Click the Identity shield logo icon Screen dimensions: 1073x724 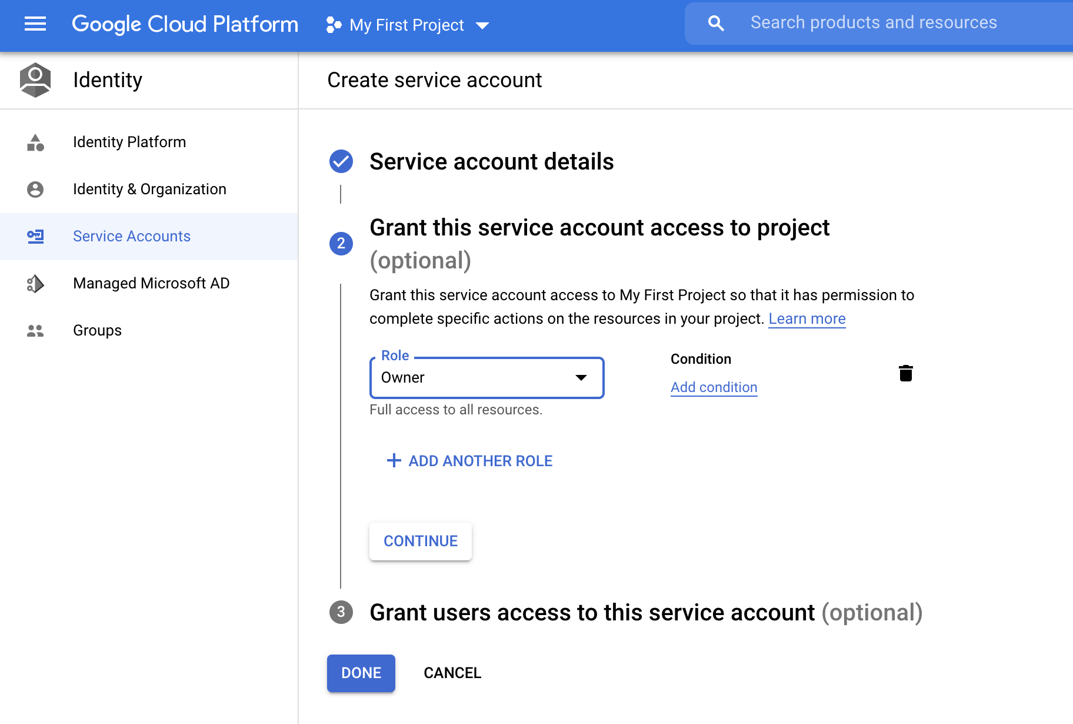point(35,80)
